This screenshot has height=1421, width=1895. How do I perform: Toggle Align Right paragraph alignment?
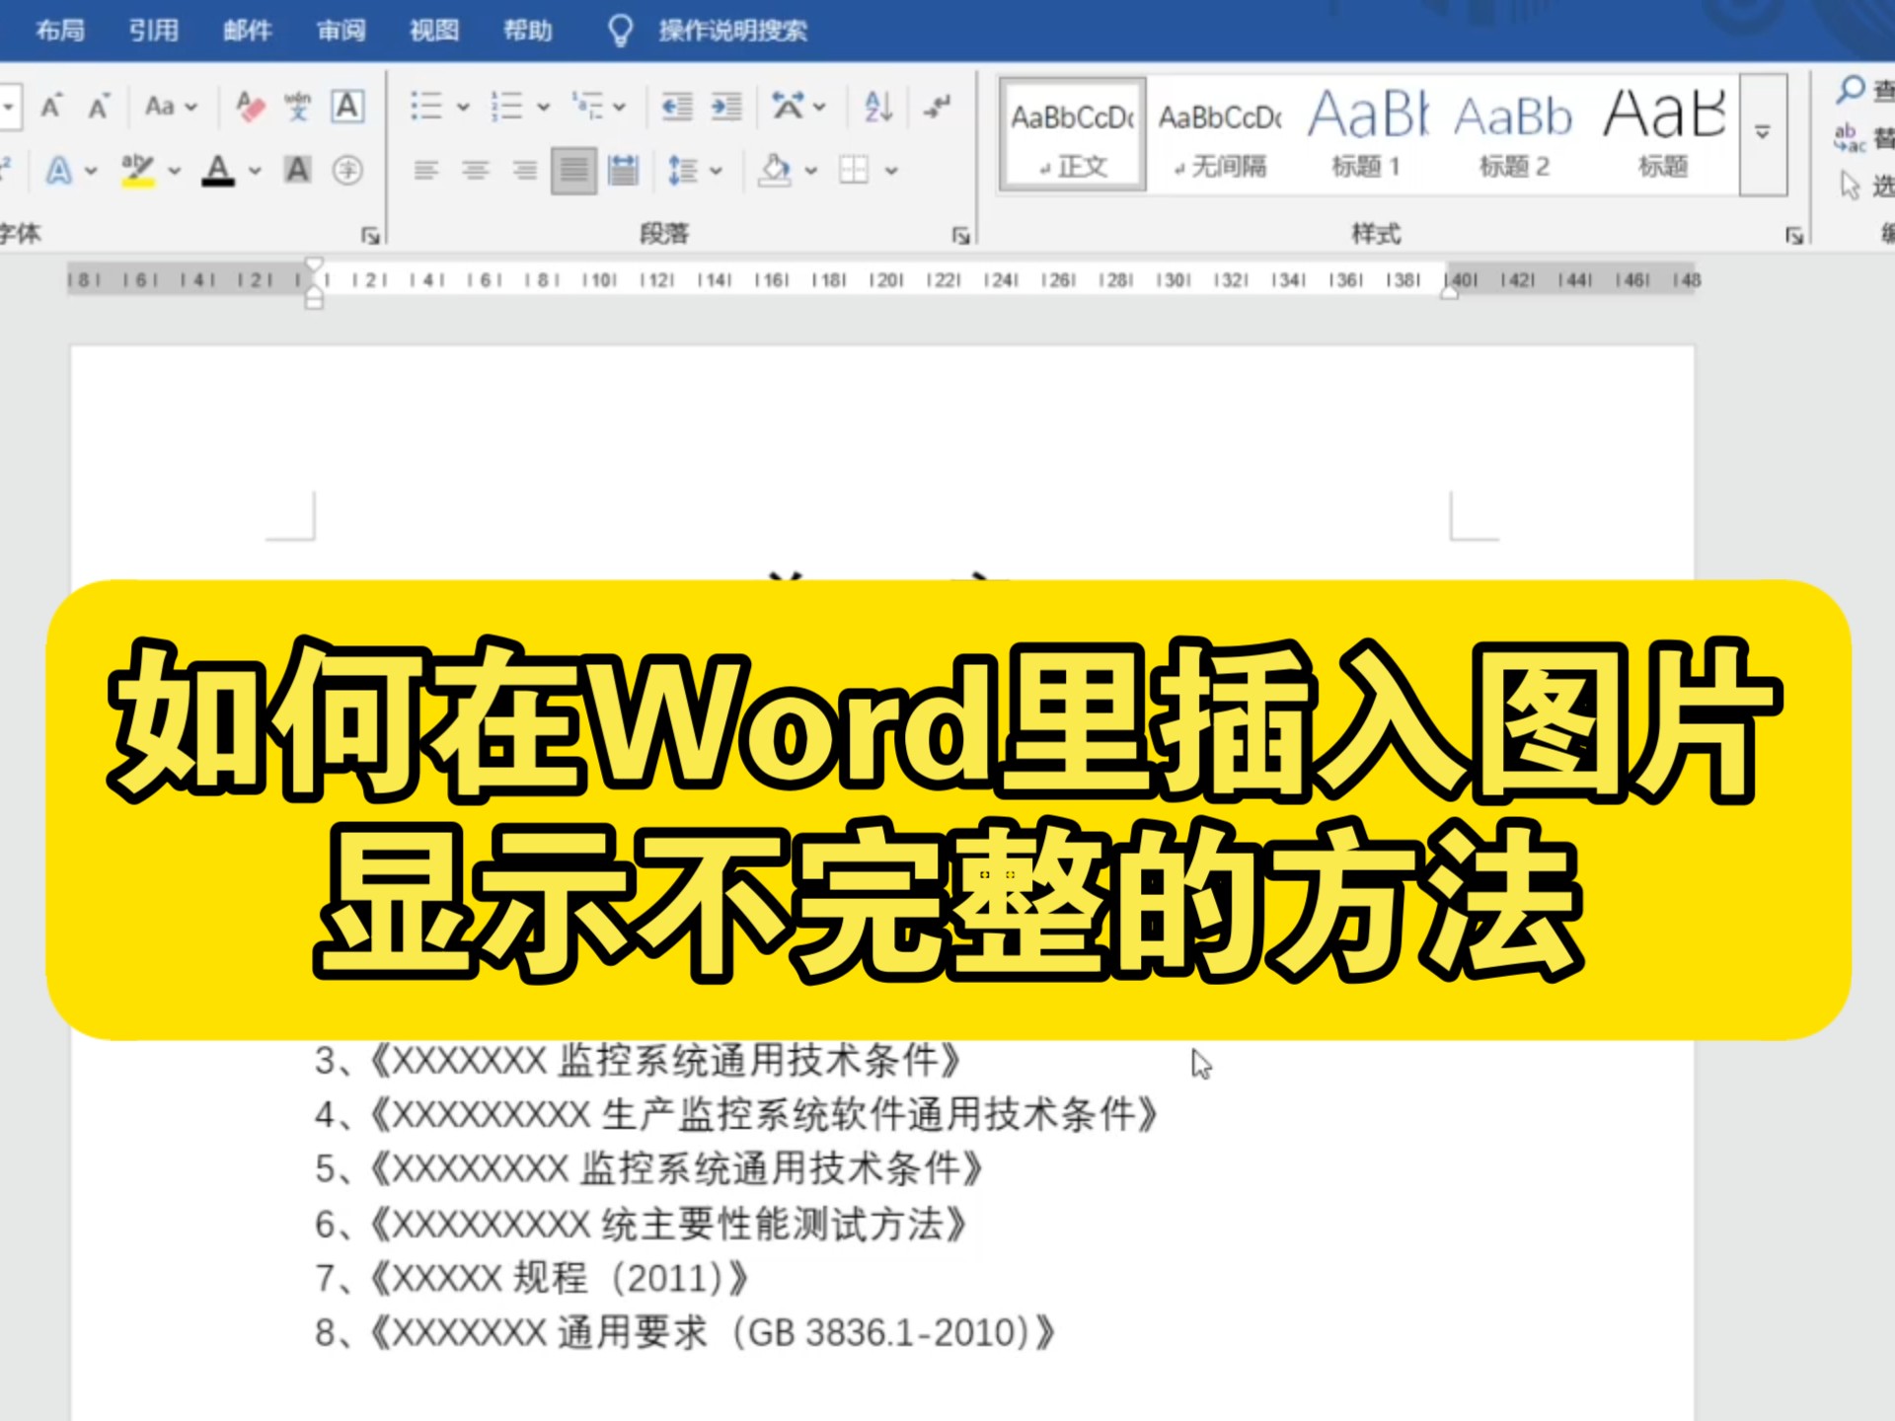pos(525,171)
